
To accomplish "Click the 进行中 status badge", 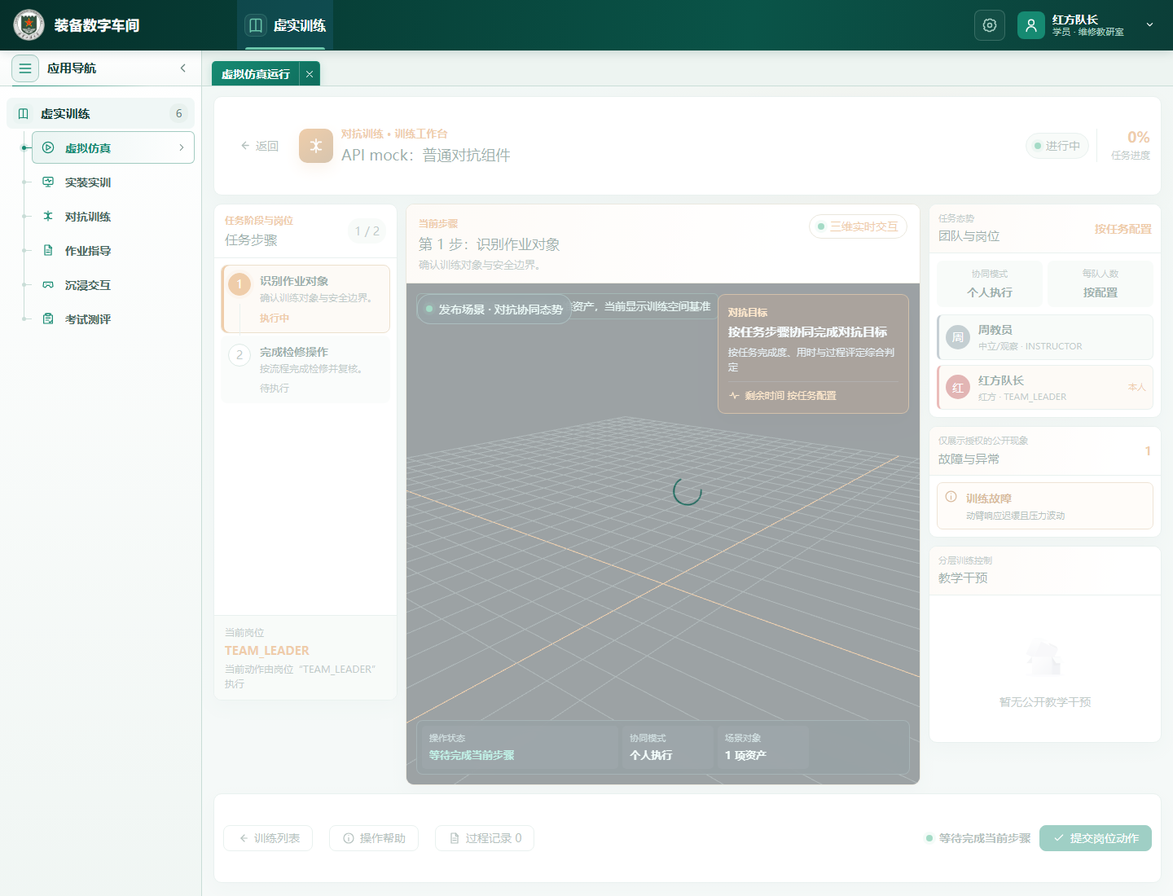I will tap(1057, 146).
